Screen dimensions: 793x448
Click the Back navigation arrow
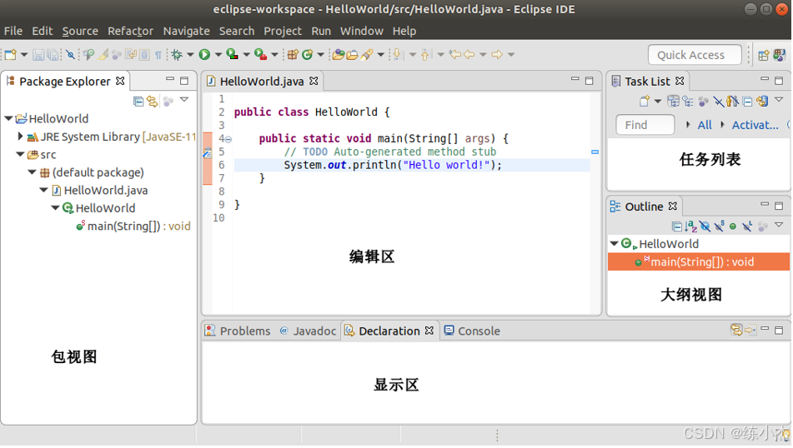coord(469,55)
